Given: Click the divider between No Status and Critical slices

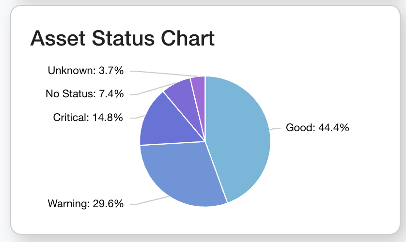Looking at the screenshot, I should point(184,117).
